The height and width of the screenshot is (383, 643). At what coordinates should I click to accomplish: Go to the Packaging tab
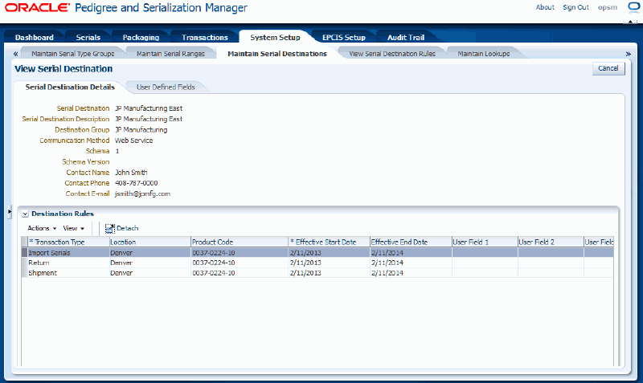click(x=141, y=37)
